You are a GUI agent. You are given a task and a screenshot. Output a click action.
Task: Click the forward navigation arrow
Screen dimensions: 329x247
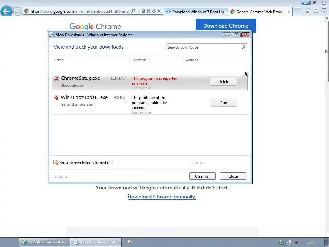18,11
